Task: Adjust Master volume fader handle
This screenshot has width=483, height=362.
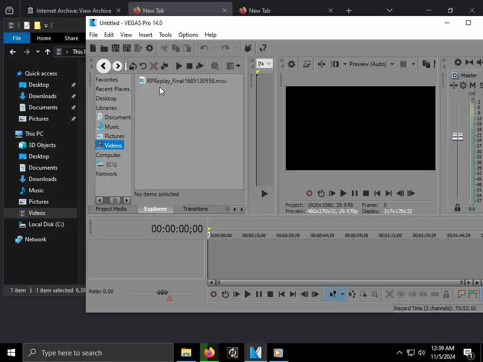Action: tap(458, 136)
